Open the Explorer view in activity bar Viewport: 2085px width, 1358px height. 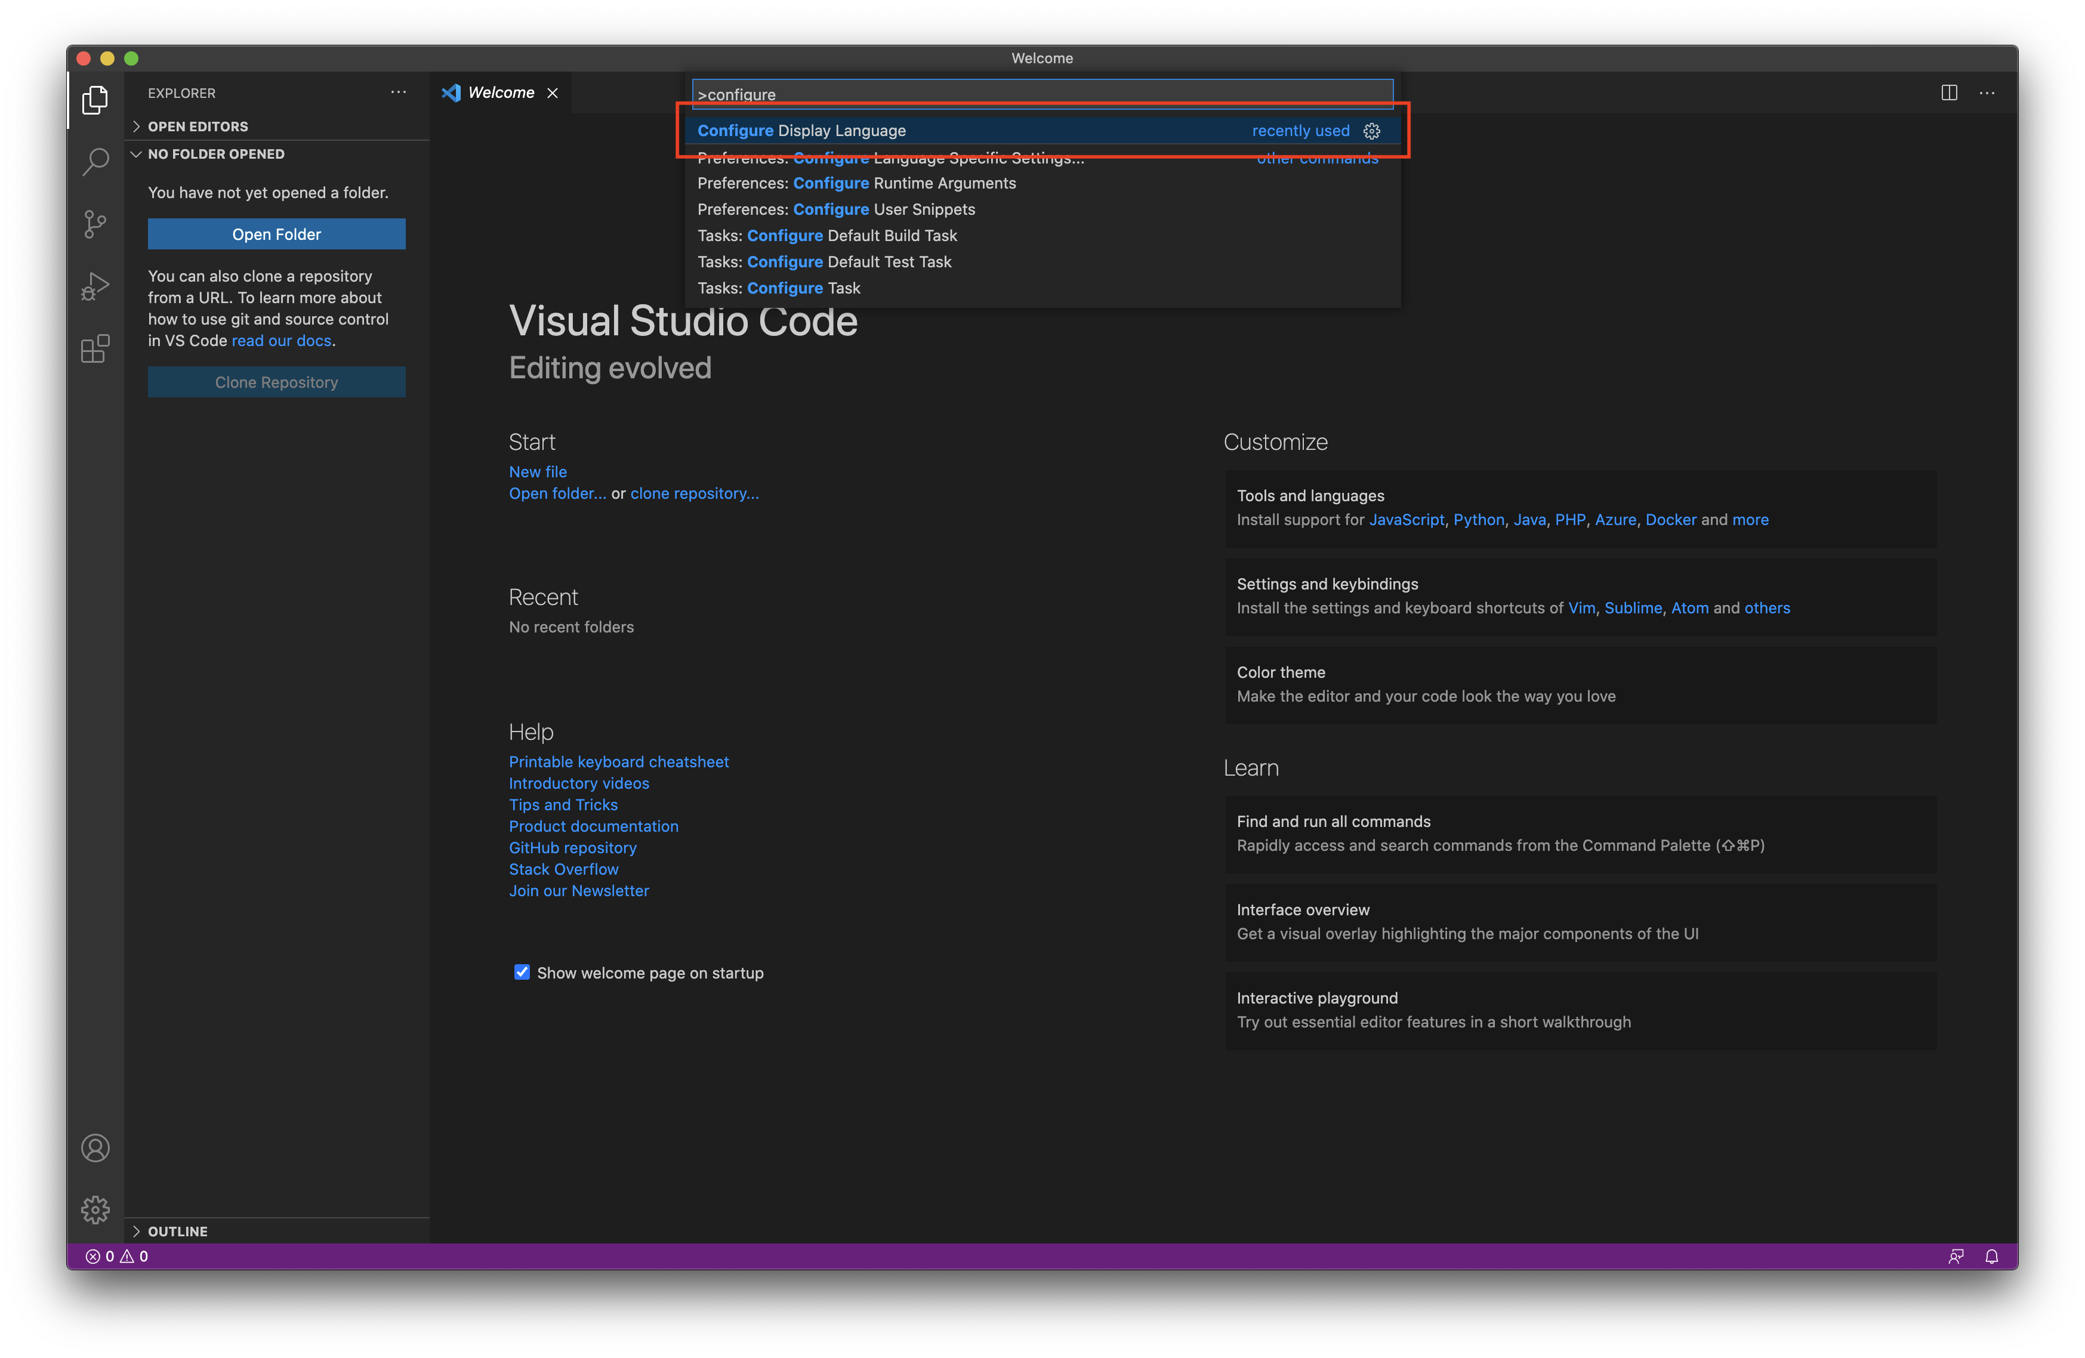pyautogui.click(x=95, y=100)
